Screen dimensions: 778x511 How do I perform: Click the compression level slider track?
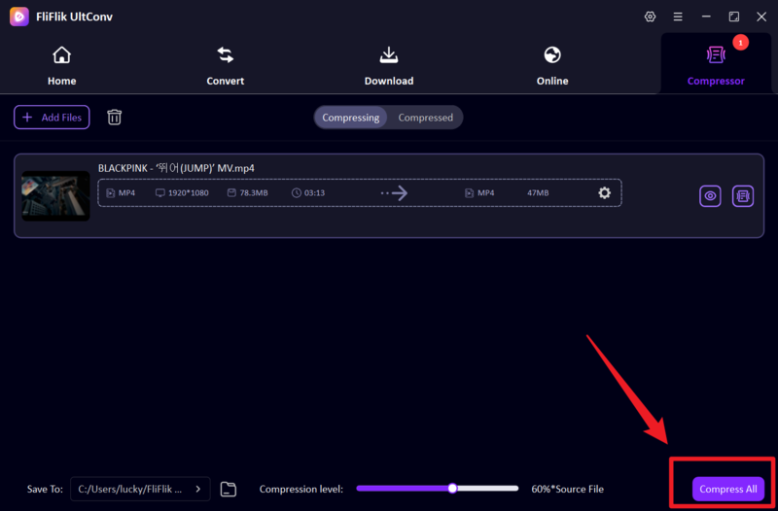point(437,489)
